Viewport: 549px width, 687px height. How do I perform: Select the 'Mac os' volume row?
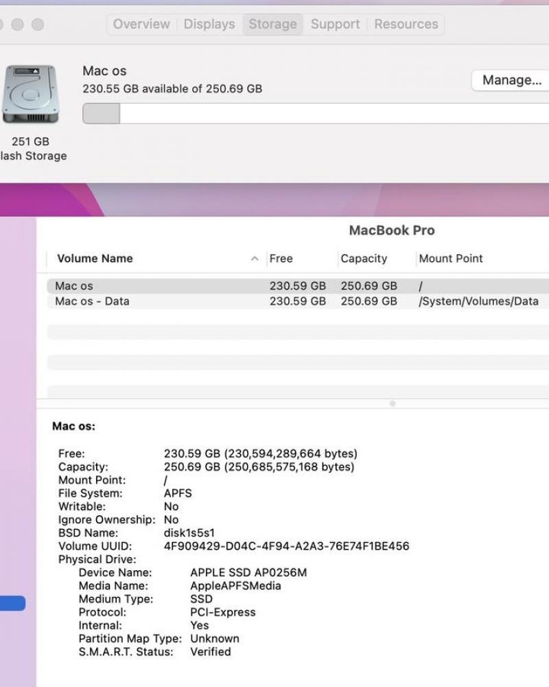coord(298,286)
